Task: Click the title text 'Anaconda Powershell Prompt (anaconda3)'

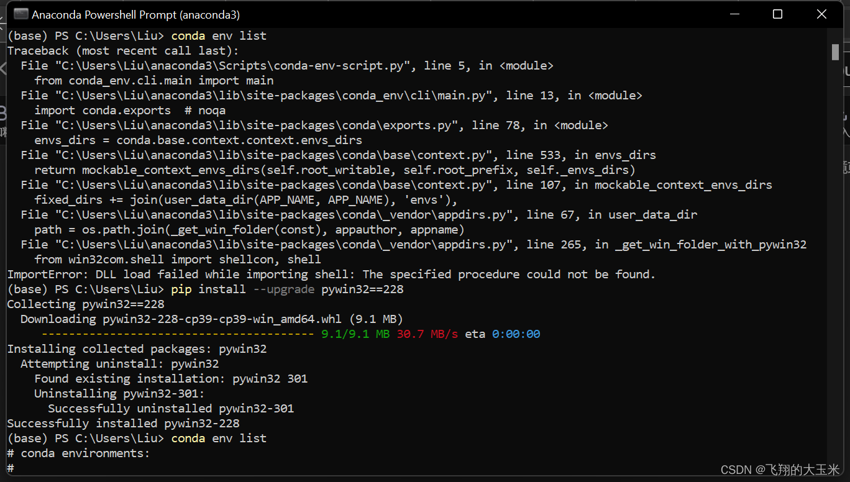Action: (x=135, y=14)
